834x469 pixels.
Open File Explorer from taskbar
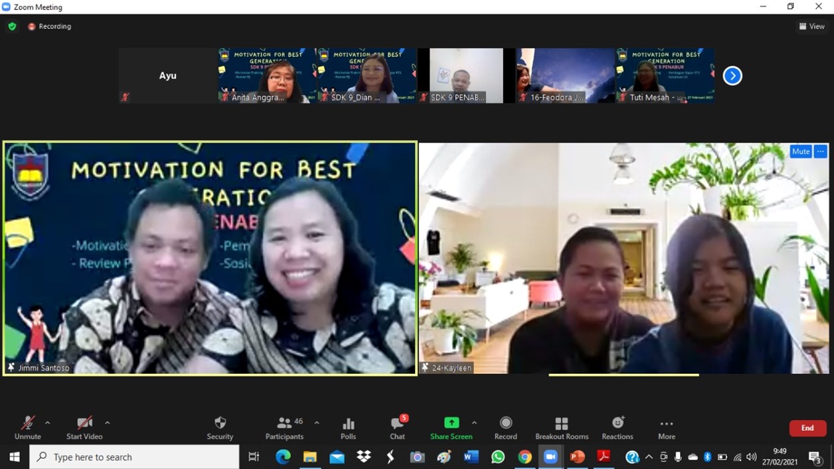coord(310,457)
